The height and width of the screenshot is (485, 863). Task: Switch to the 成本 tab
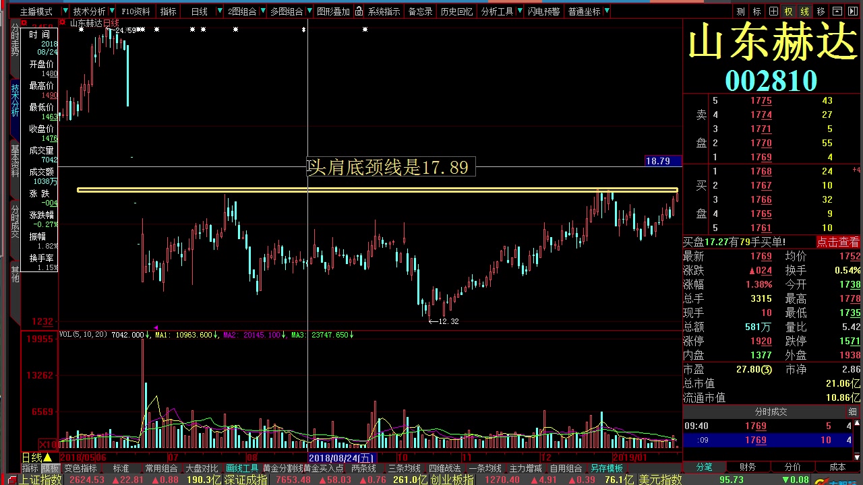tap(837, 467)
